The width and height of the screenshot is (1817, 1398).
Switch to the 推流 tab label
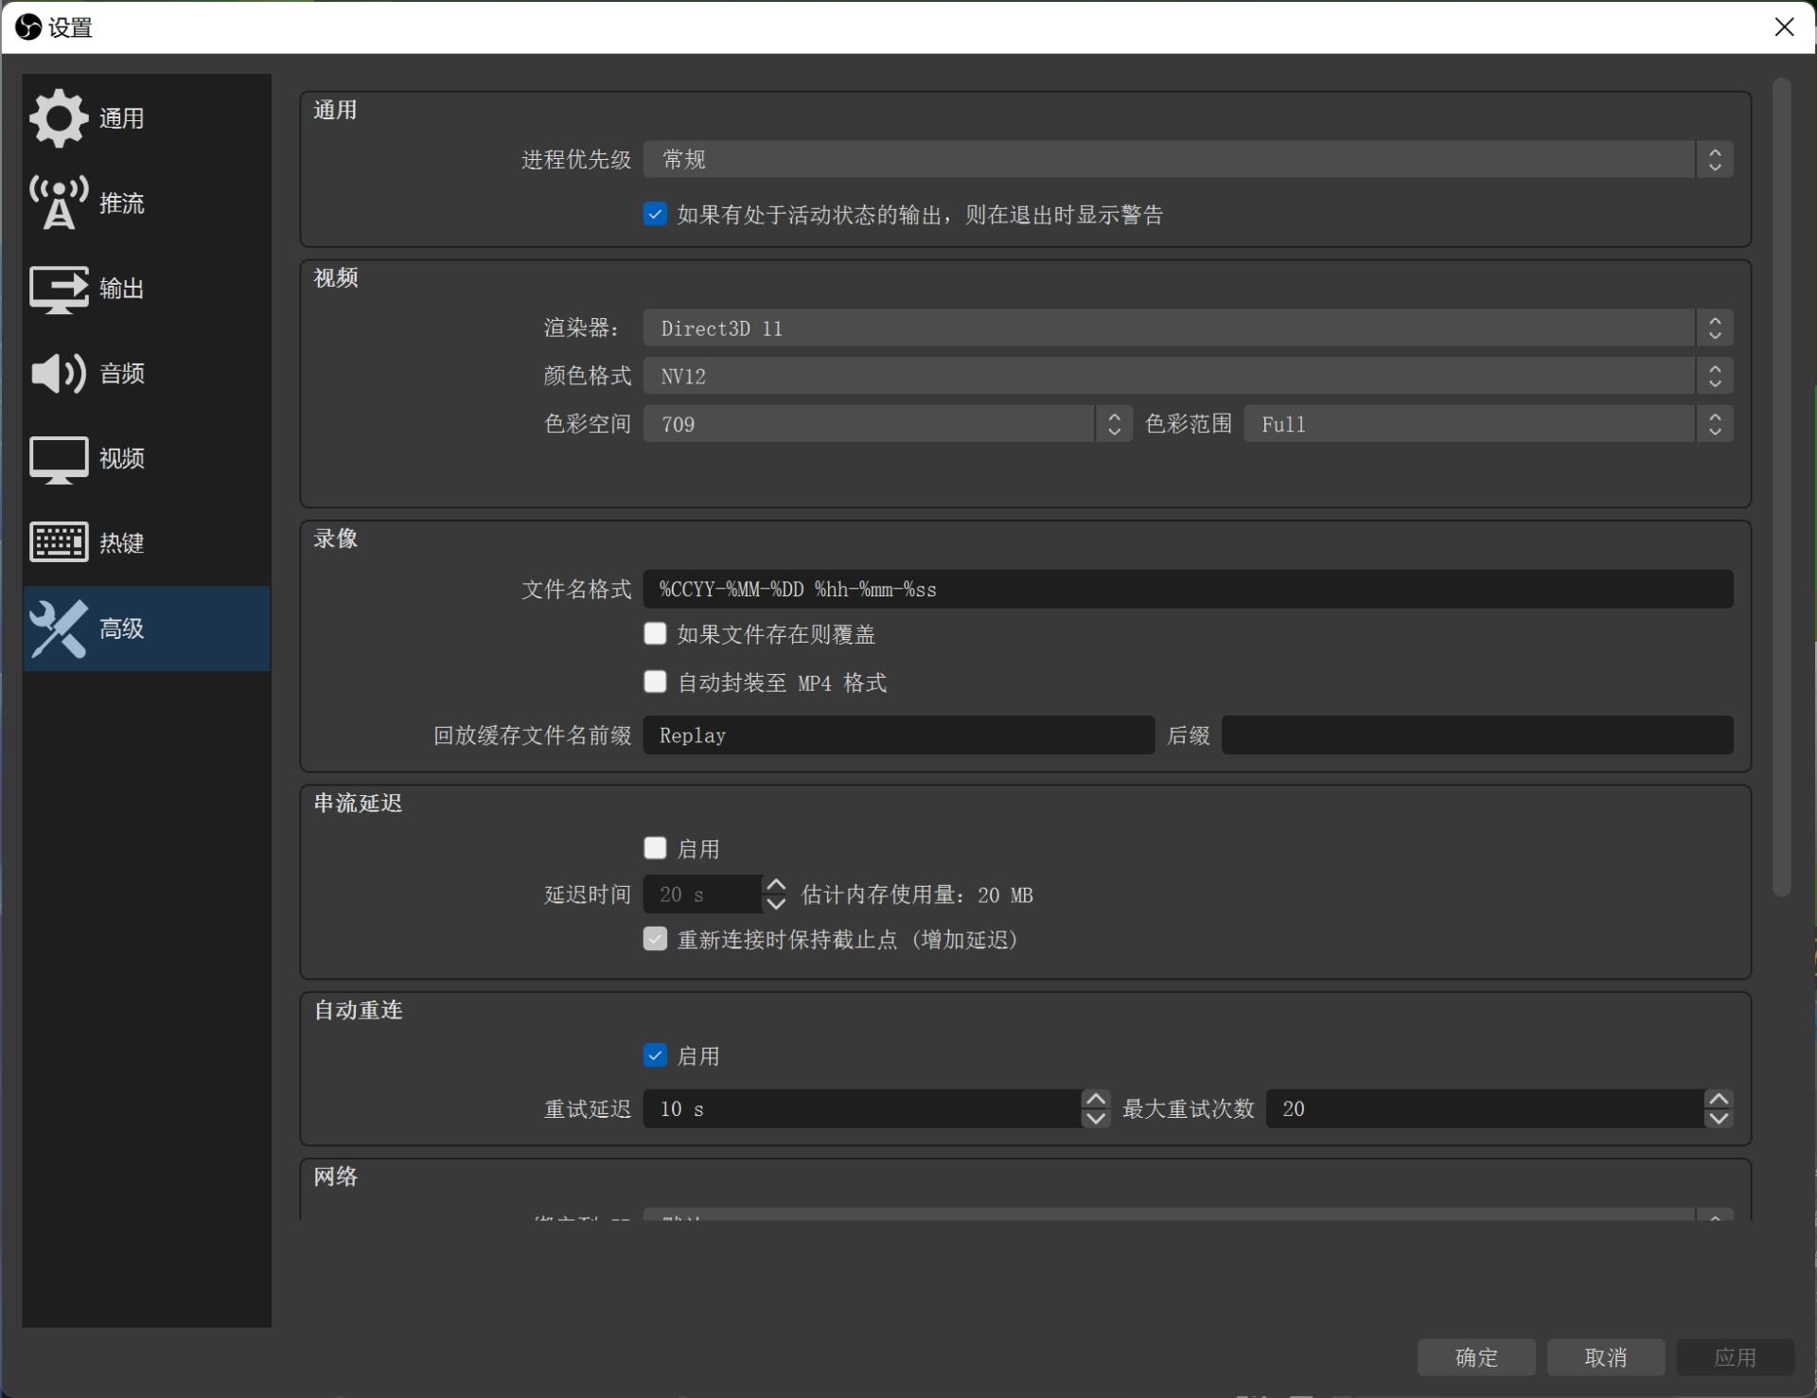(122, 204)
